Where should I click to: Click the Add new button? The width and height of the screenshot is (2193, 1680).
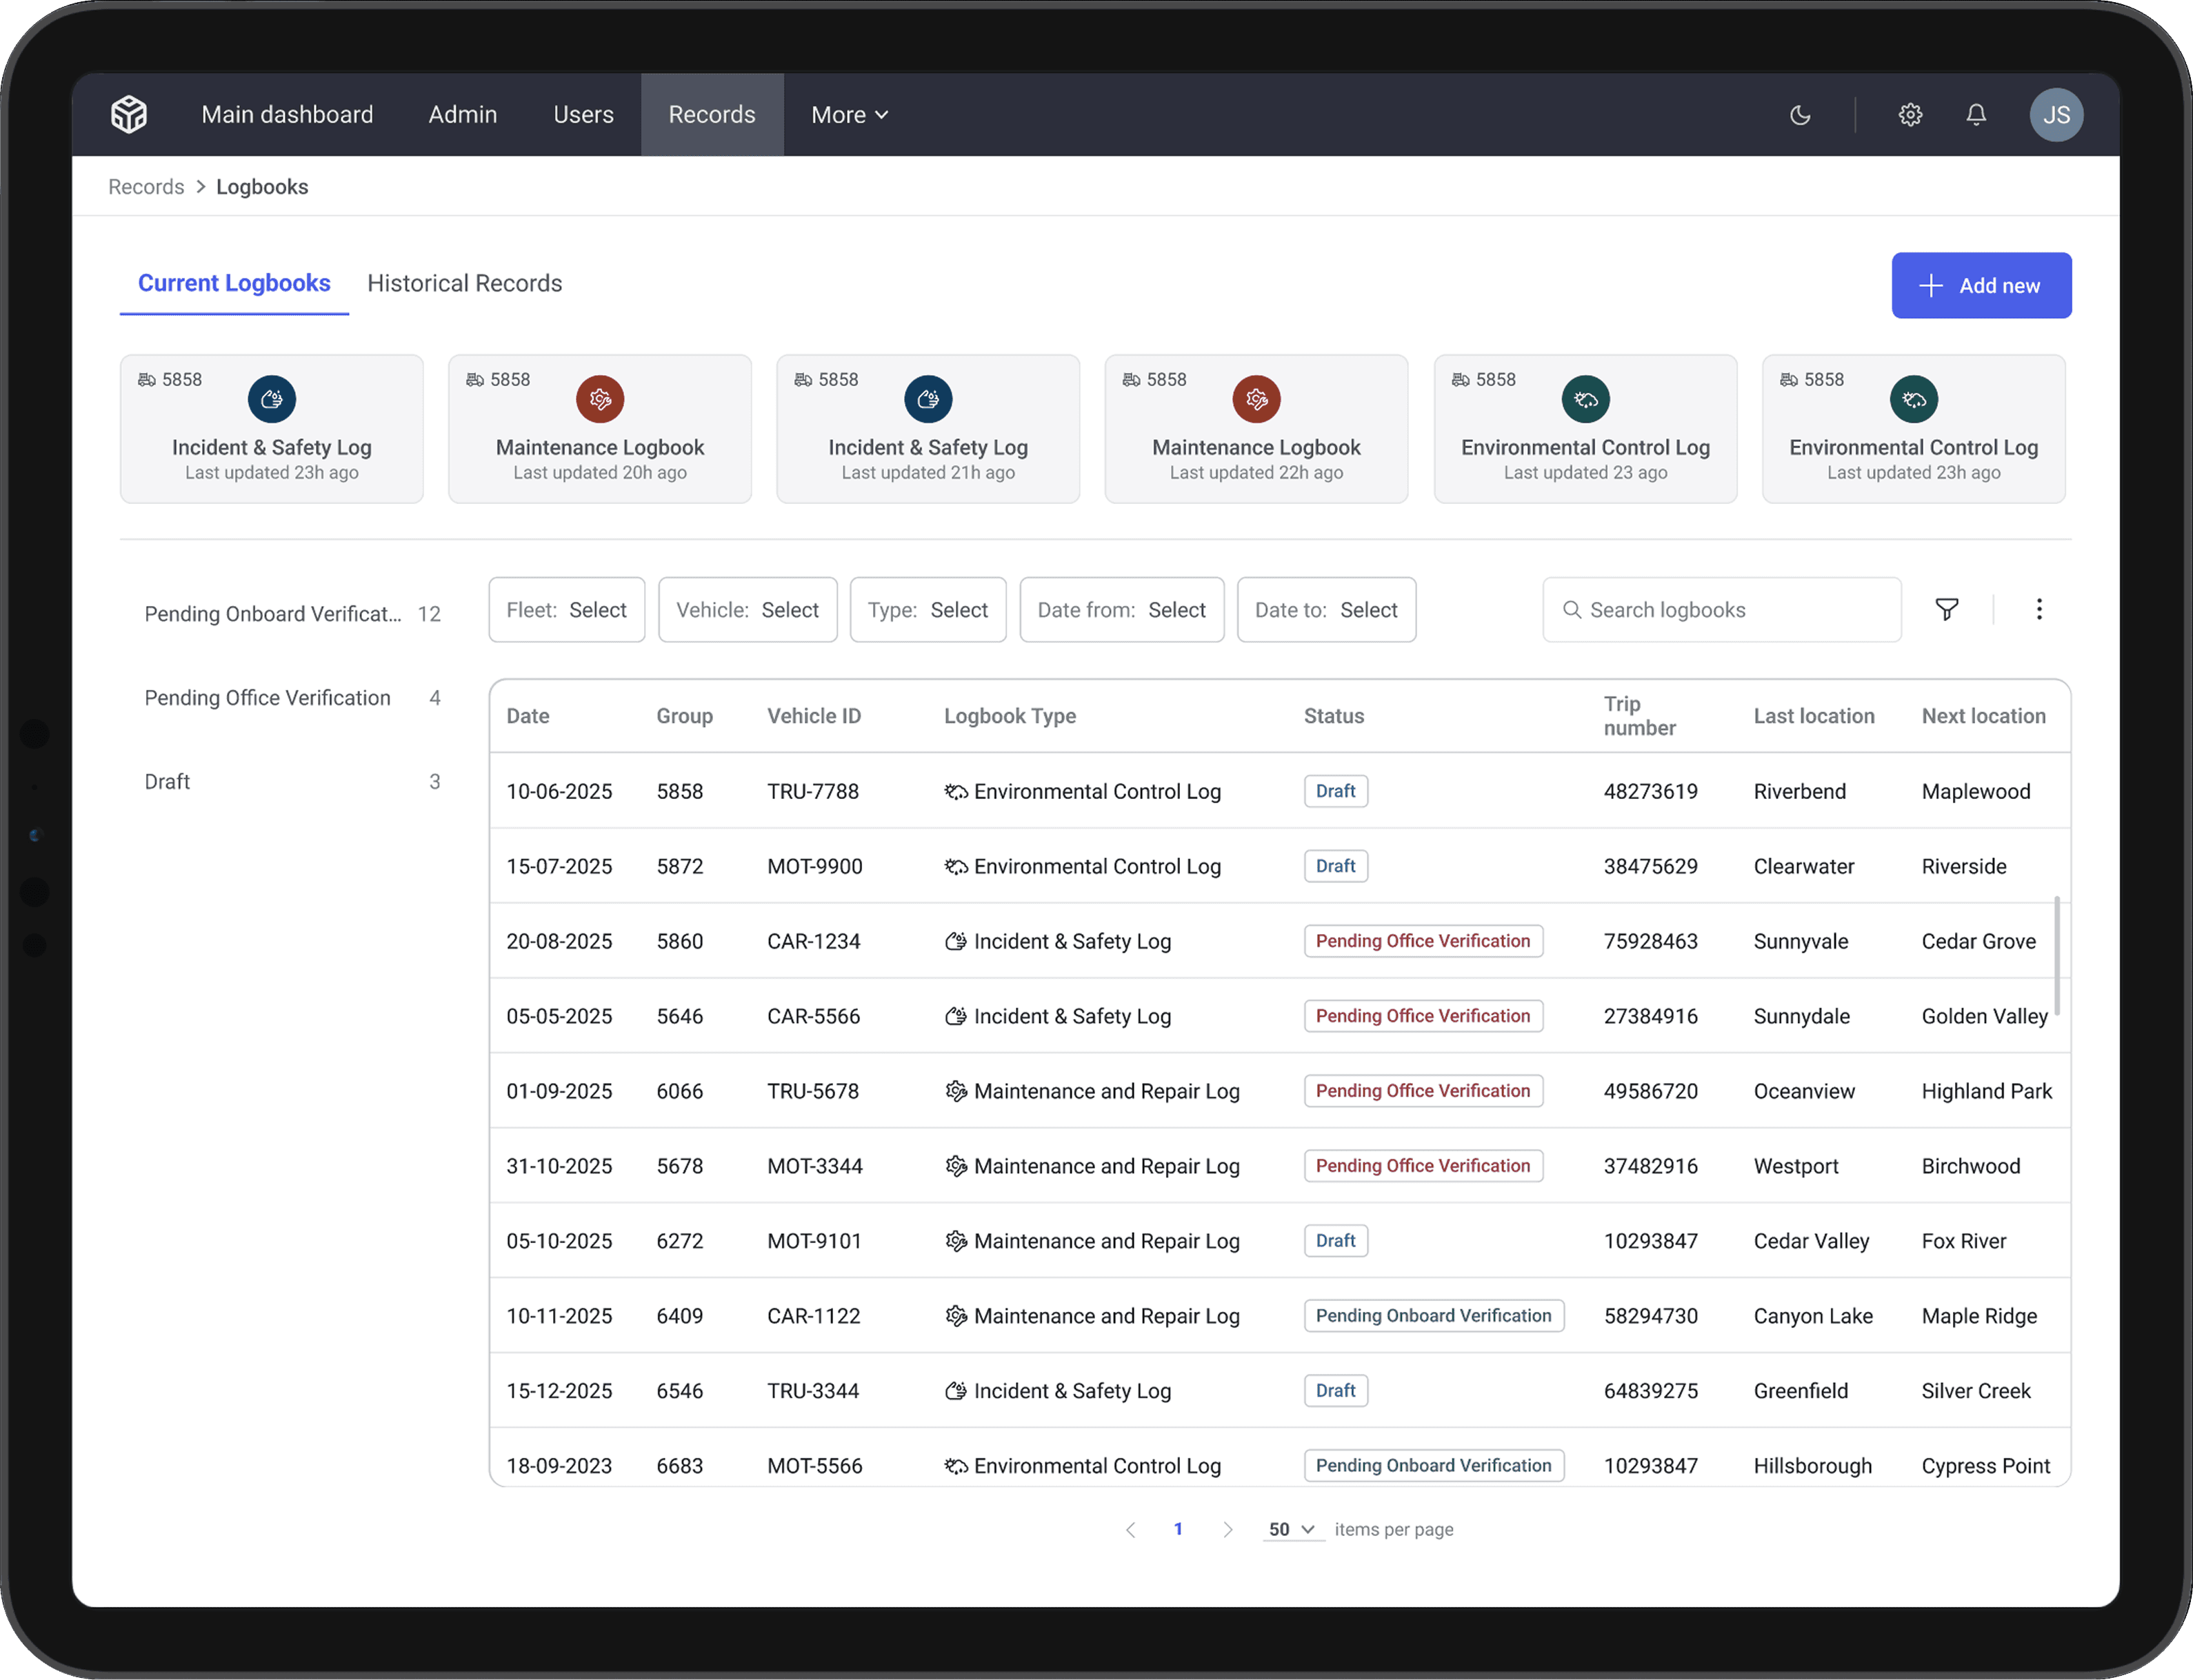(1981, 285)
